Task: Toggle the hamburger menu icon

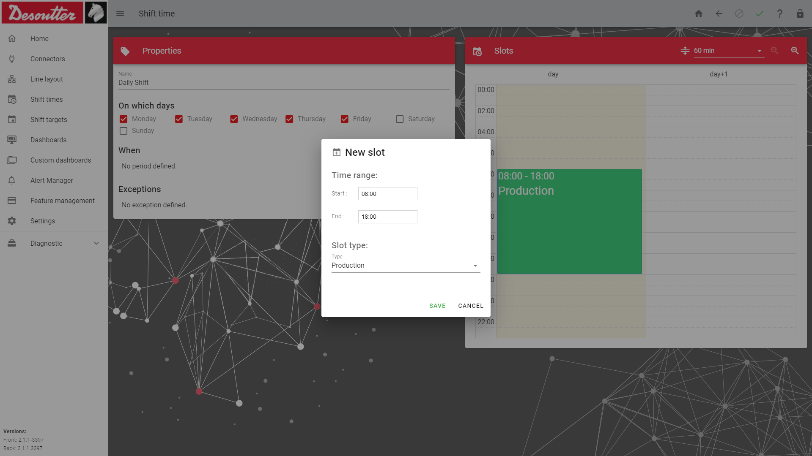Action: [x=120, y=14]
